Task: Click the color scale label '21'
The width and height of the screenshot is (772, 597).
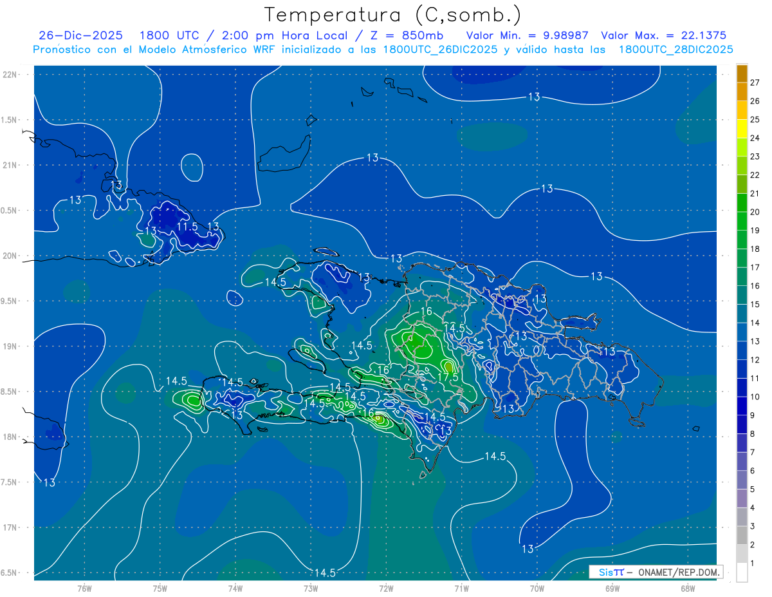Action: coord(755,193)
